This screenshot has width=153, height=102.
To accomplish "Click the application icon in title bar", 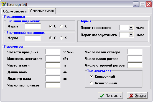I will (x=4, y=4).
